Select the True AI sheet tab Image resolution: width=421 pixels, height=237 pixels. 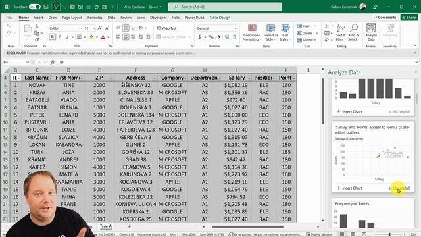107,226
